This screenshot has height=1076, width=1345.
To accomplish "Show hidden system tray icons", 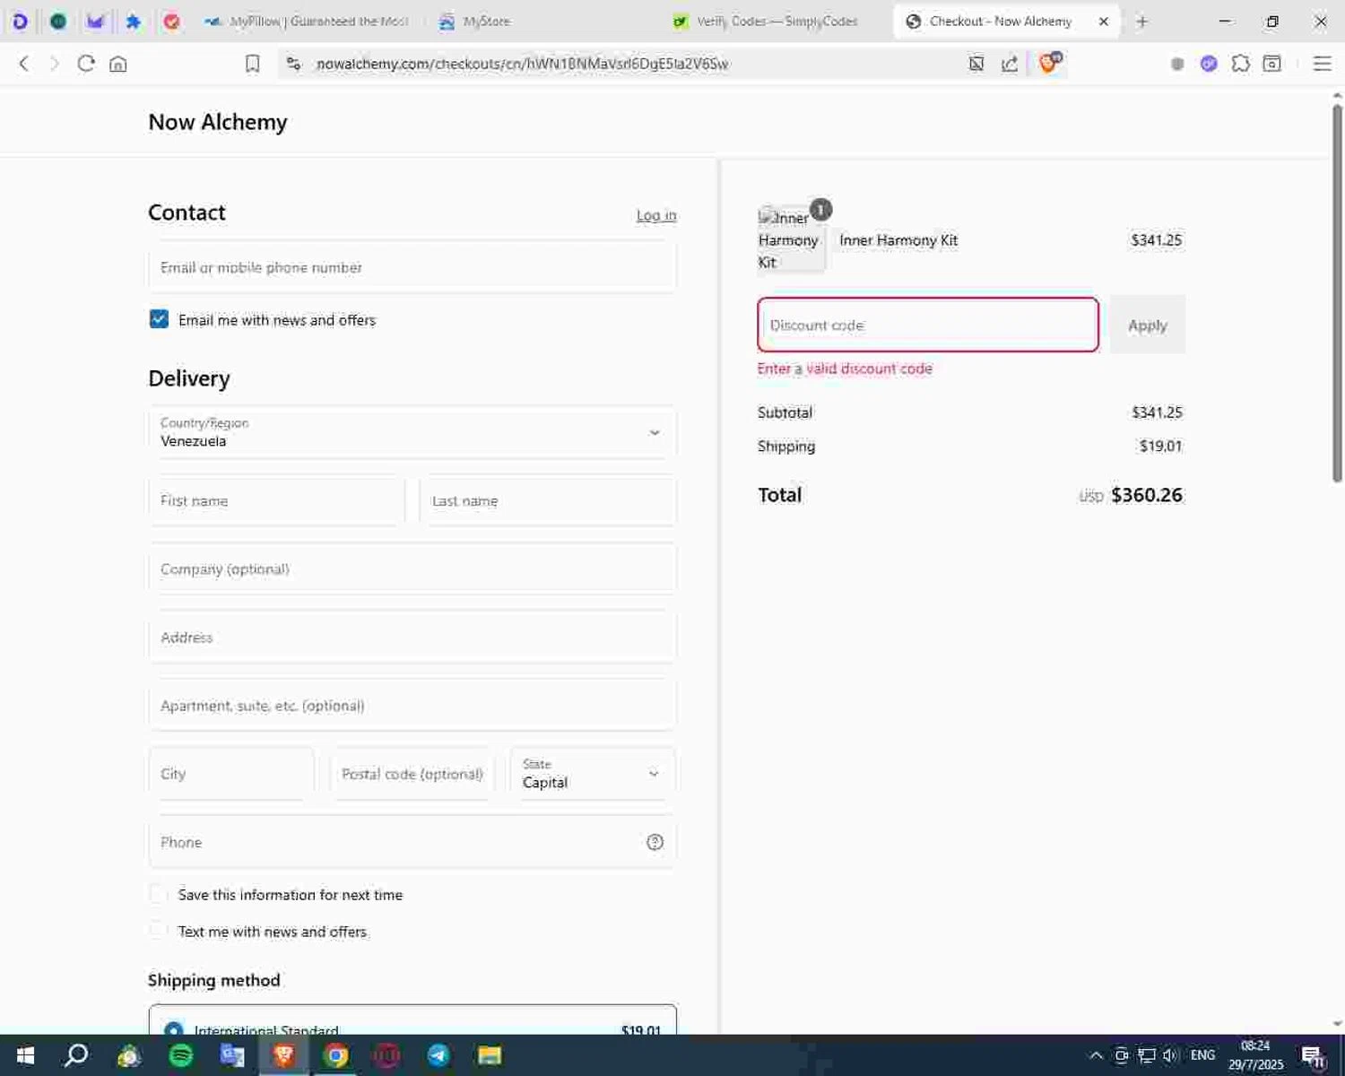I will [1096, 1055].
